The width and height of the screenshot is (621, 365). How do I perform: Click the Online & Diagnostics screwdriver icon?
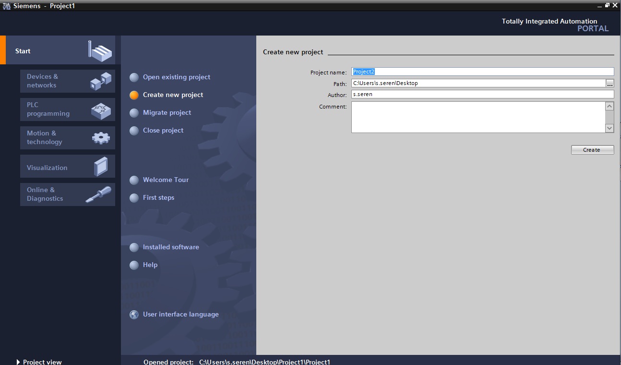click(98, 195)
